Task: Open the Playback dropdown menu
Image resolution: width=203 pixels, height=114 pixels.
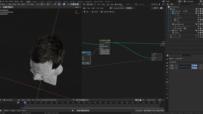Action: pos(7,111)
